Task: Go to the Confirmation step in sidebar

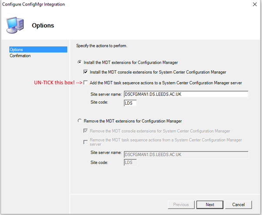Action: pos(20,56)
